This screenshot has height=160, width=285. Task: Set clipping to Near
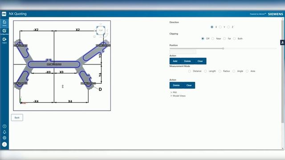click(x=213, y=39)
